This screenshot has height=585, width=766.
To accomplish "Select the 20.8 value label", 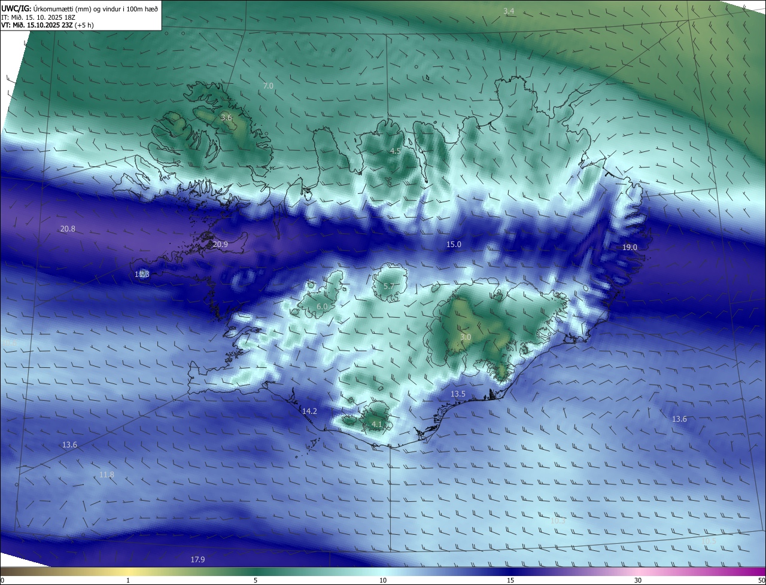I will [x=68, y=229].
